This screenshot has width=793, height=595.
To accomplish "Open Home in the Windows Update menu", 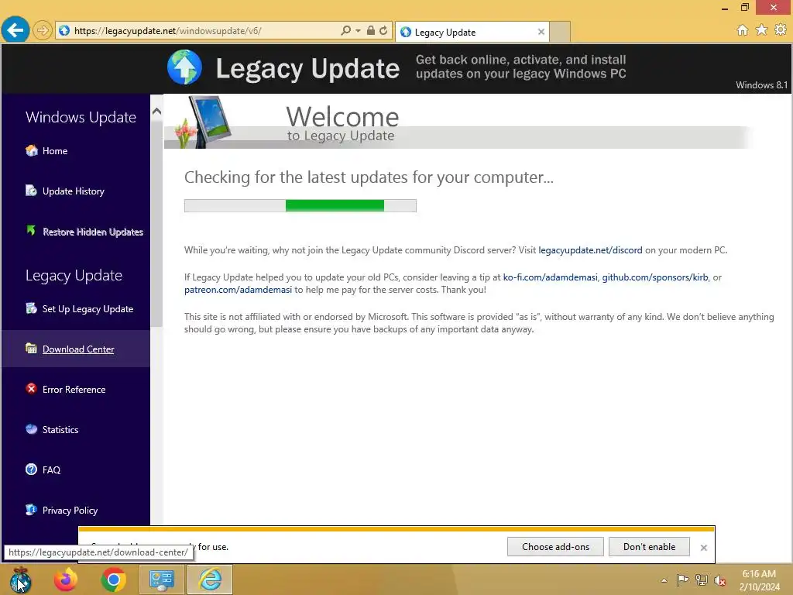I will click(55, 151).
